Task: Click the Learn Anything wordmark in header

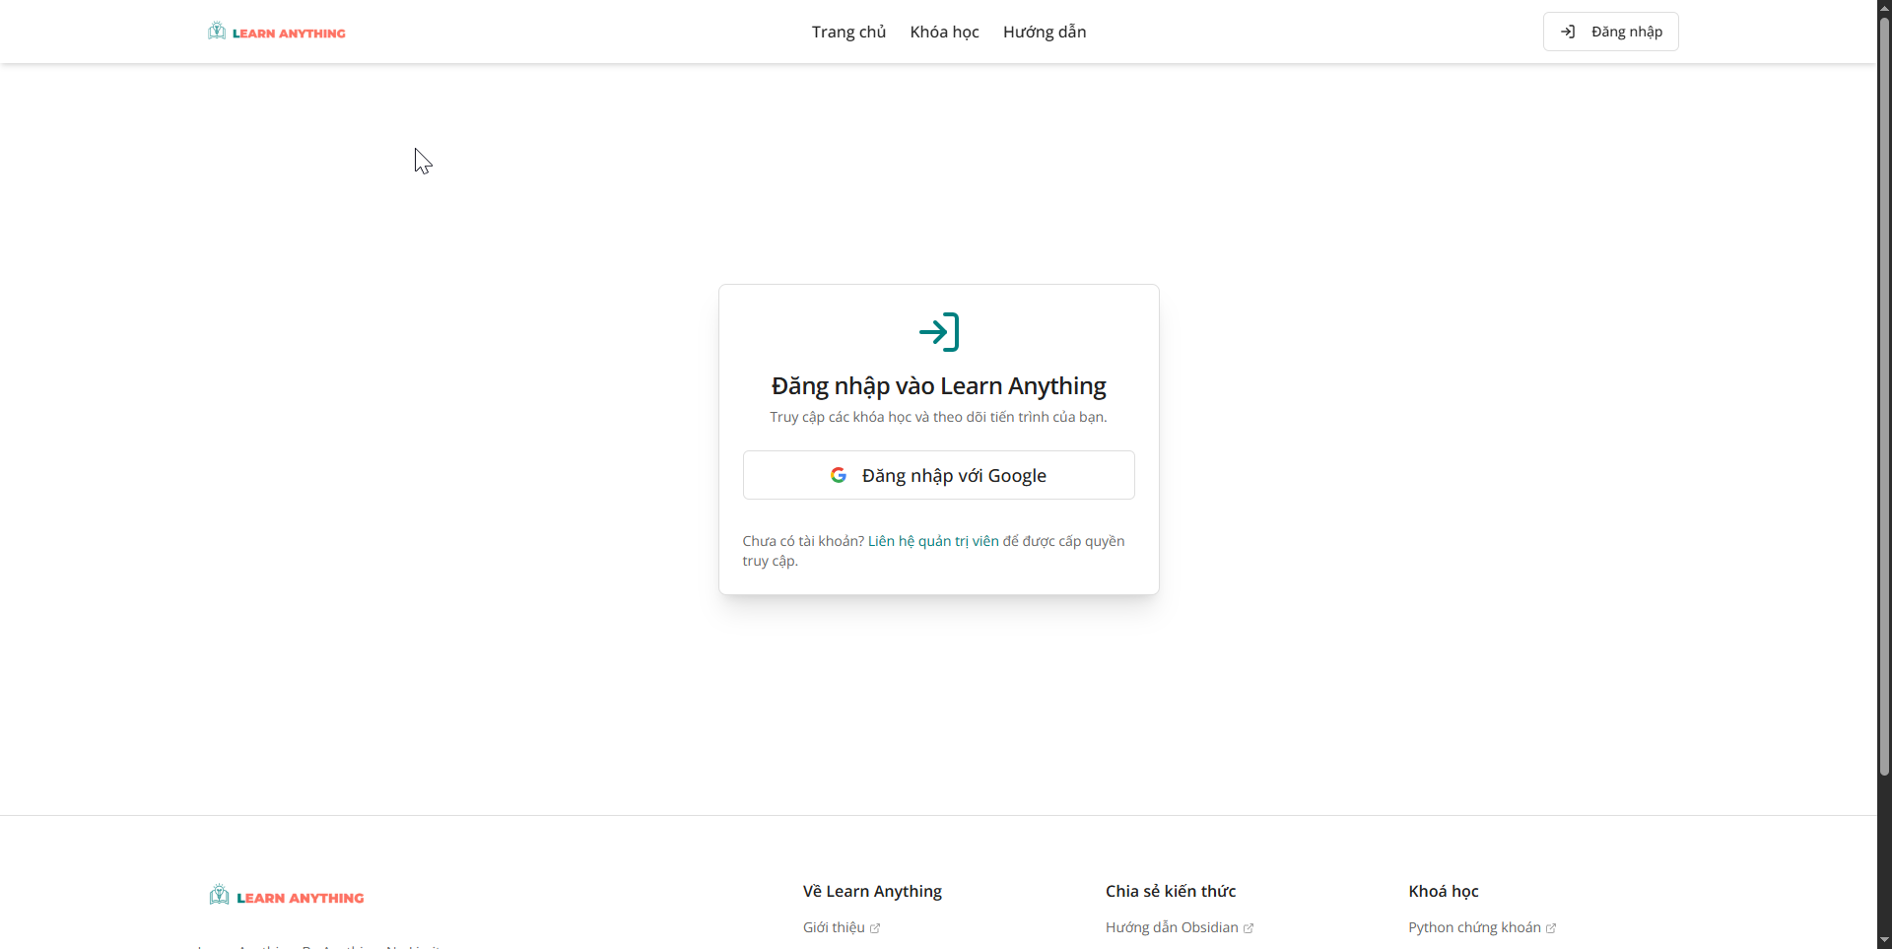Action: click(x=289, y=33)
